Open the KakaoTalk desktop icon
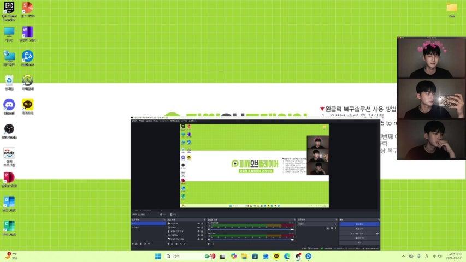Image resolution: width=466 pixels, height=262 pixels. [27, 104]
